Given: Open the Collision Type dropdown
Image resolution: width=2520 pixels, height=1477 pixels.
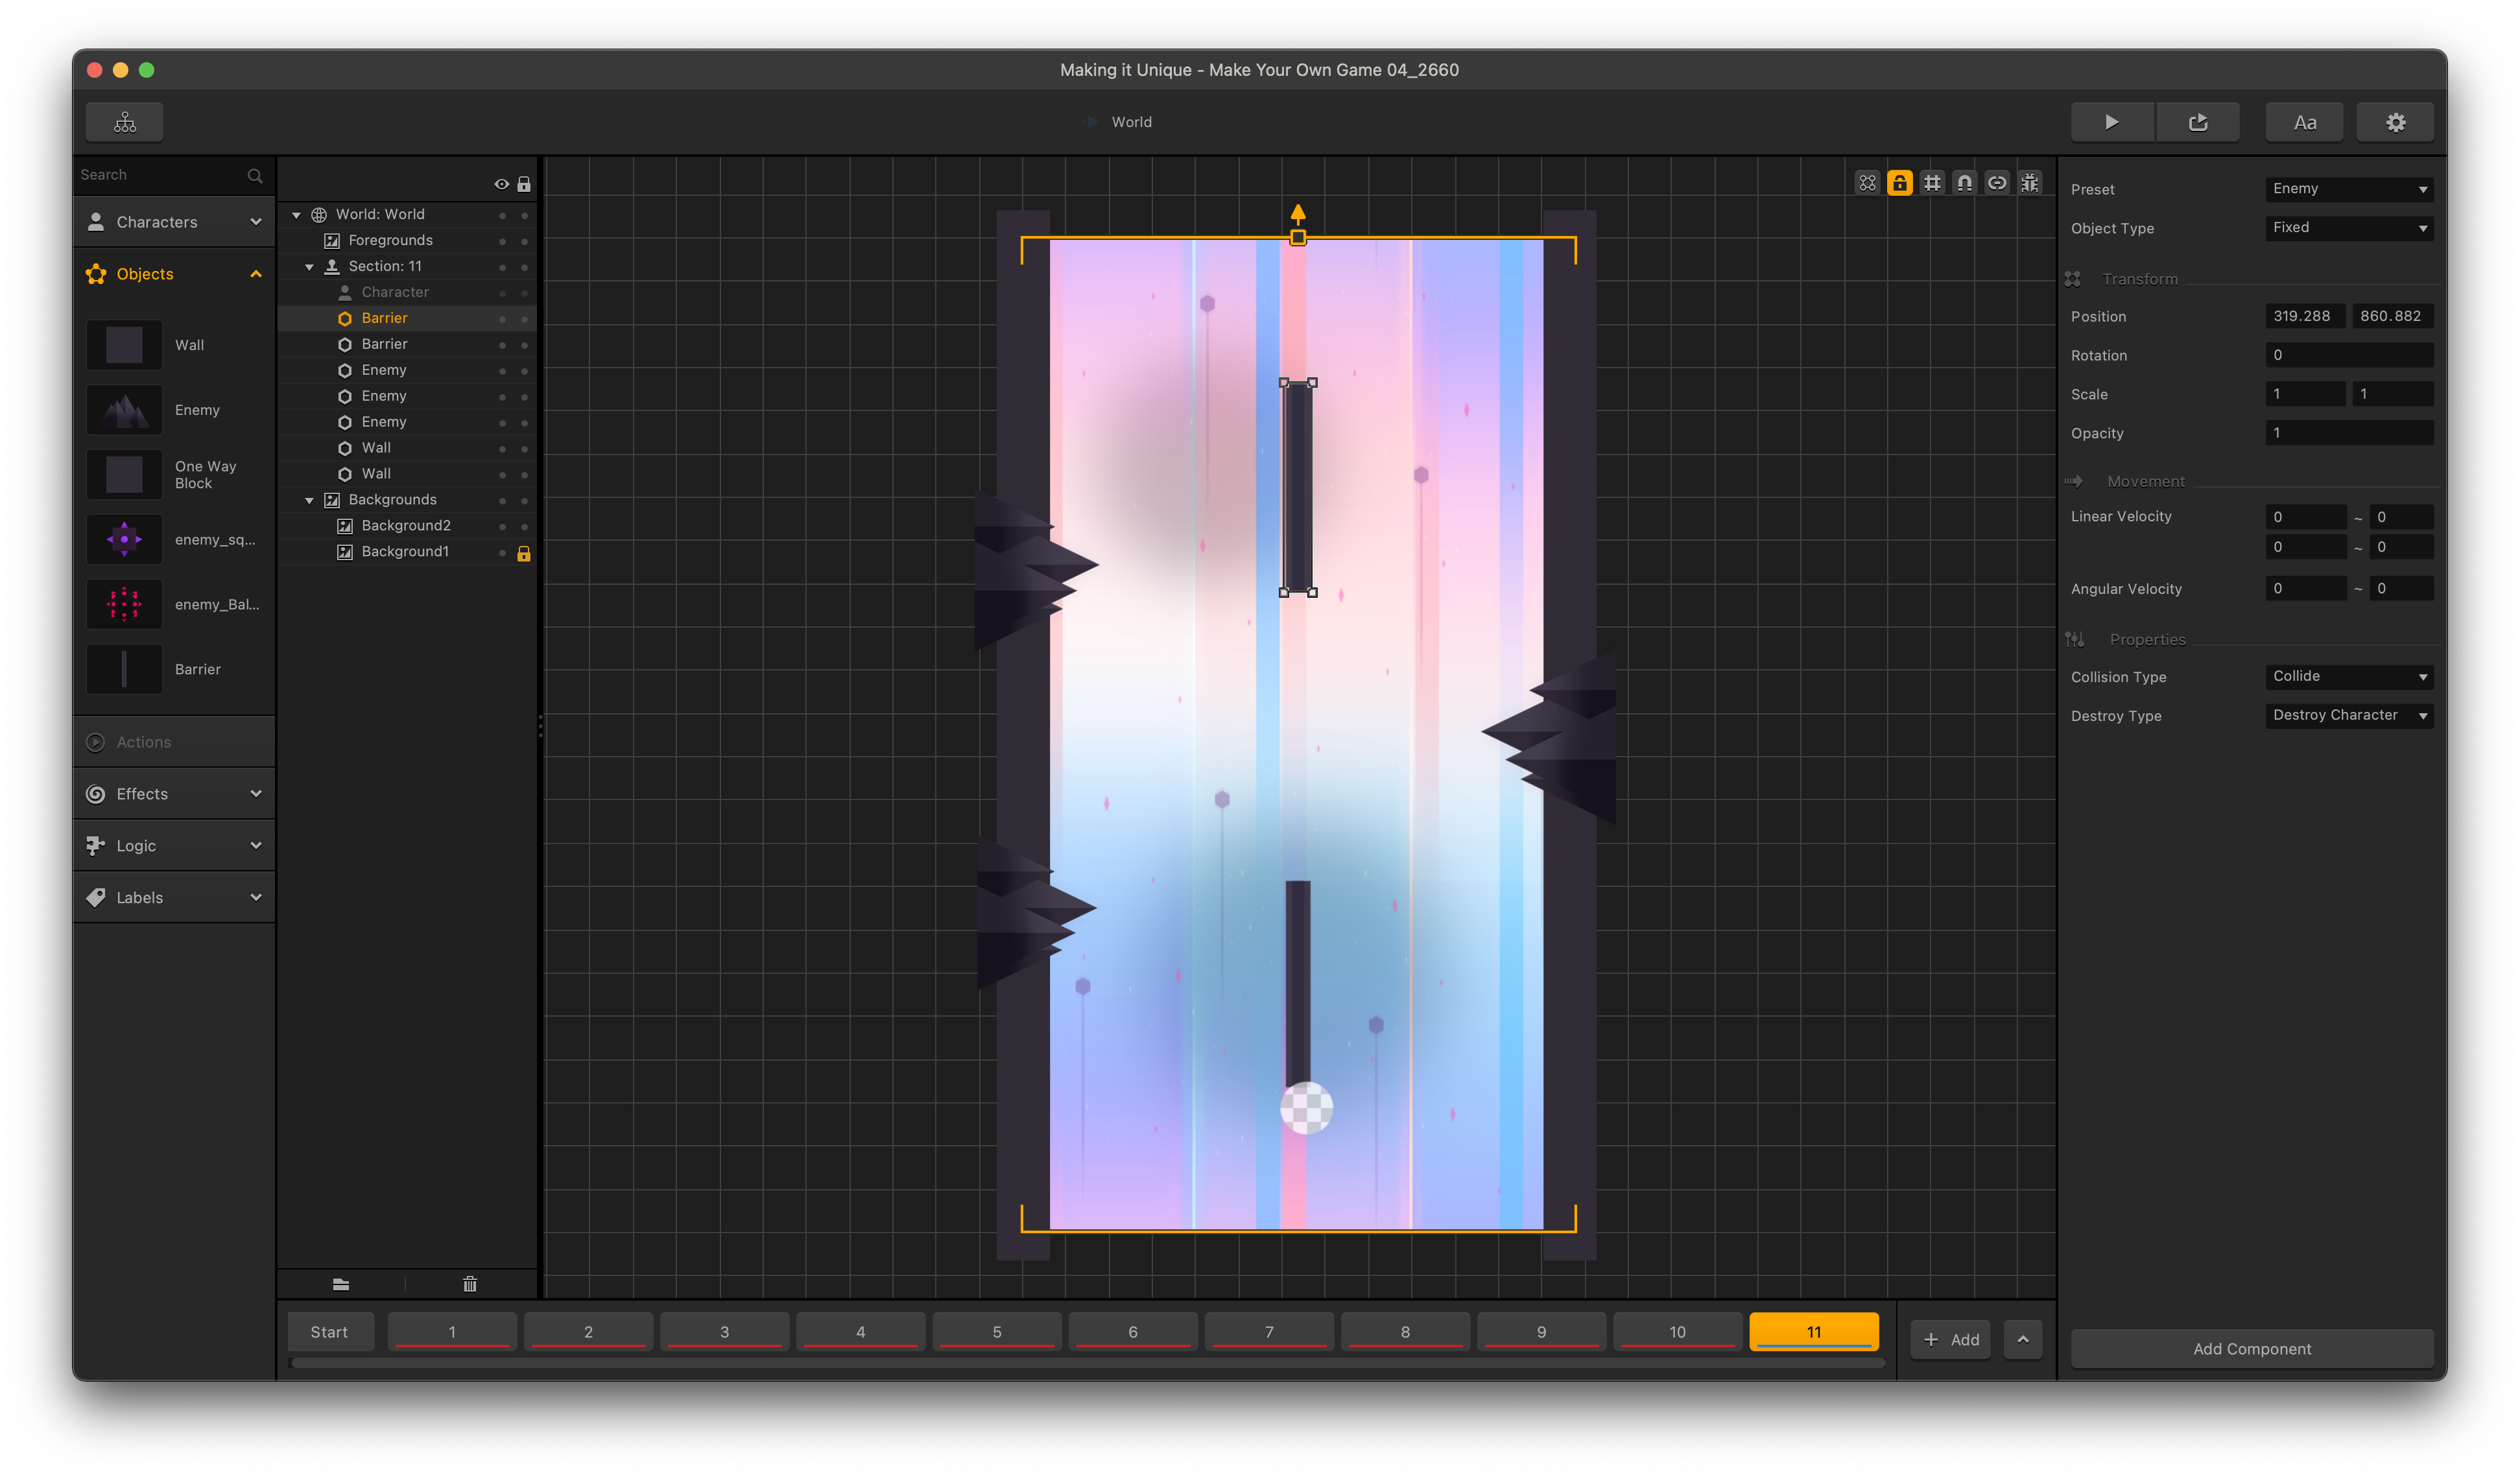Looking at the screenshot, I should [2349, 677].
